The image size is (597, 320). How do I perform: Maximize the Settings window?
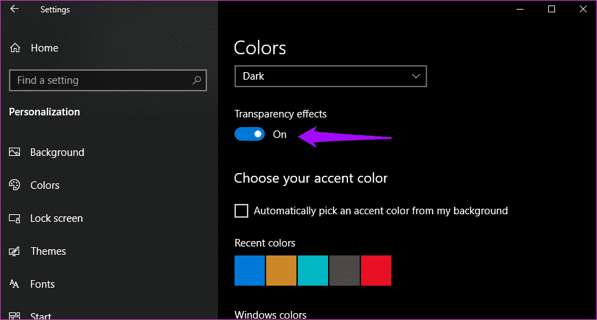tap(552, 9)
